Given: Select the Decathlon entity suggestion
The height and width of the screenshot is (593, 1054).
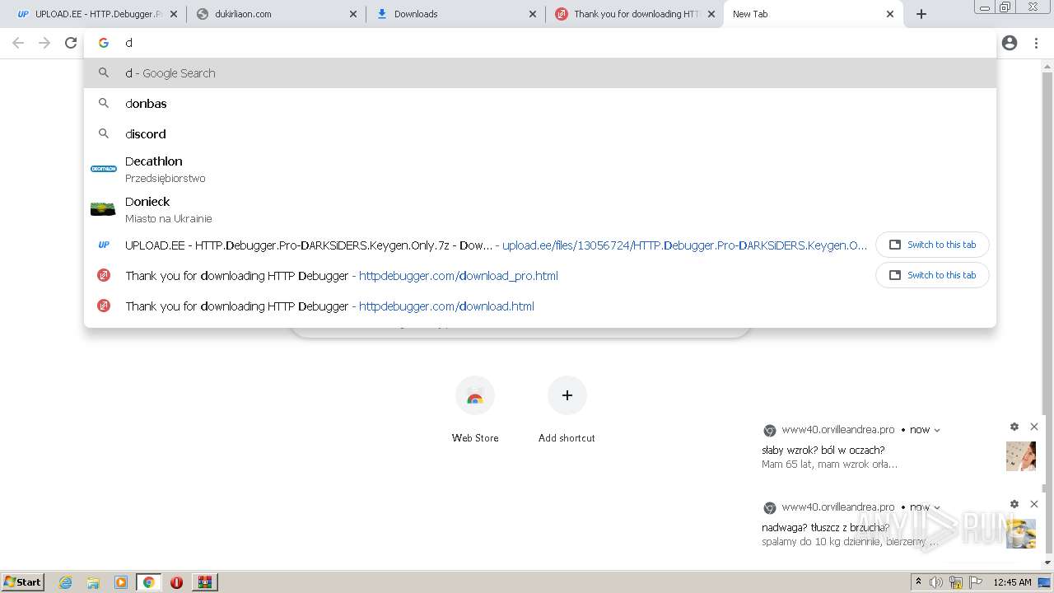Looking at the screenshot, I should tap(540, 169).
